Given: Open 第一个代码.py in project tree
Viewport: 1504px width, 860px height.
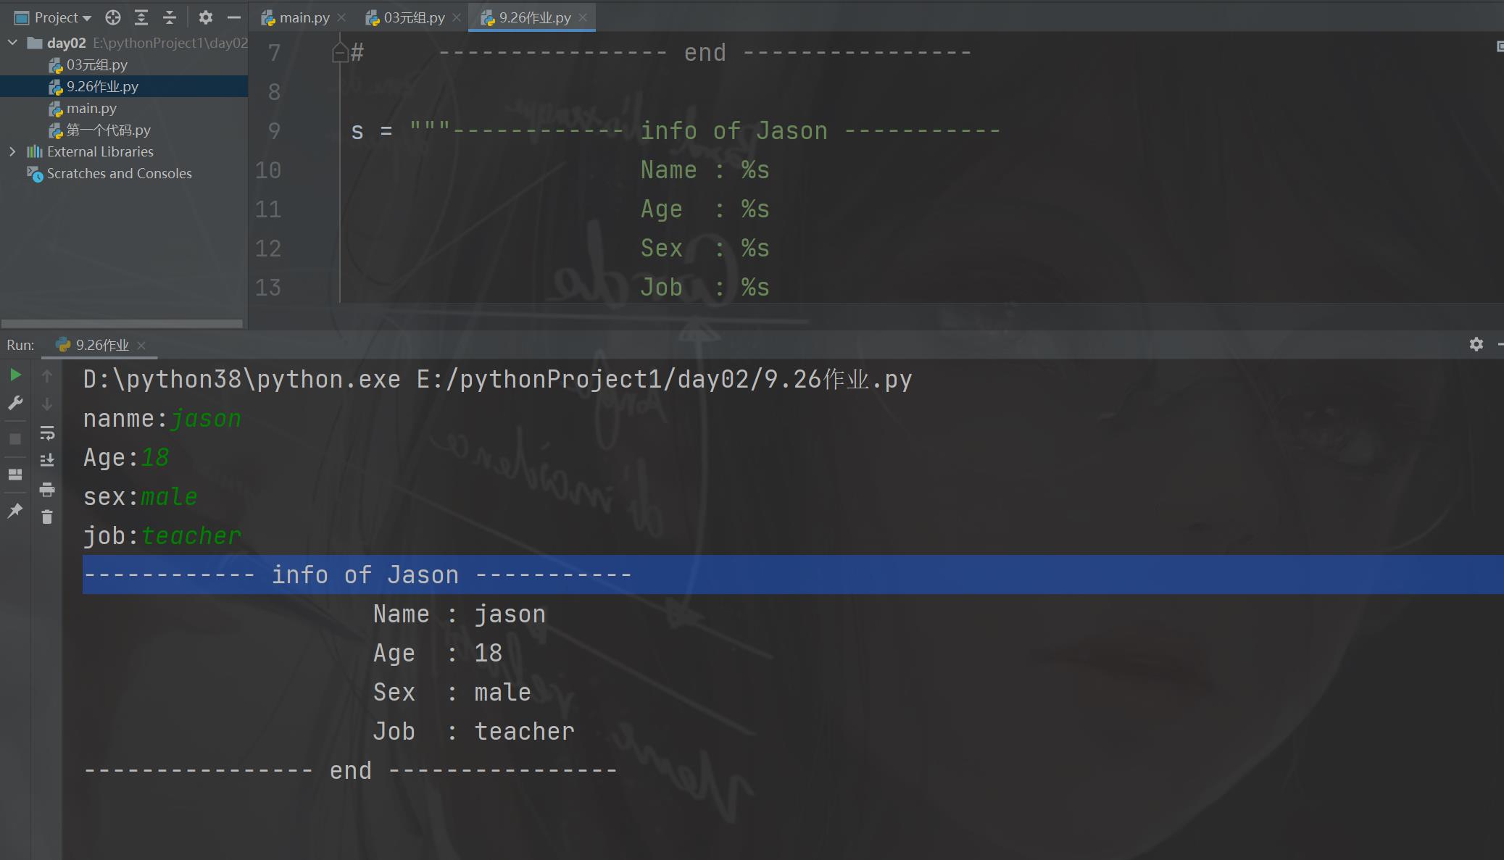Looking at the screenshot, I should pyautogui.click(x=108, y=130).
